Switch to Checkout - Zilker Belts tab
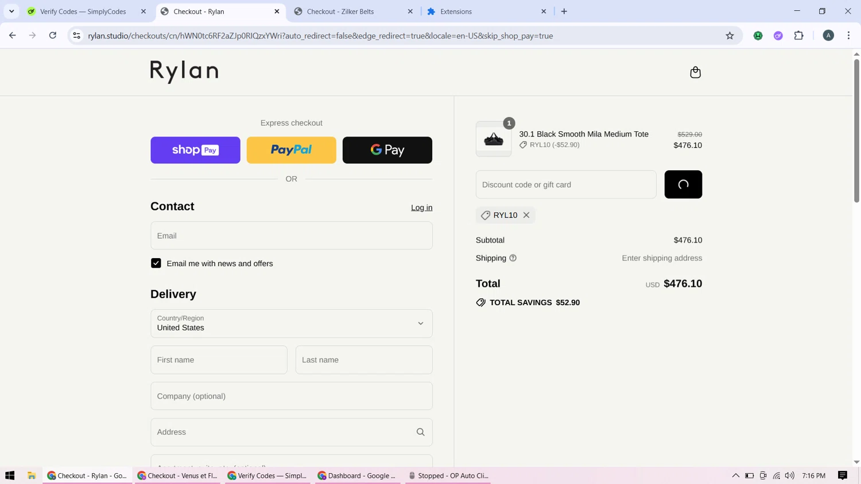The width and height of the screenshot is (861, 484). click(340, 11)
